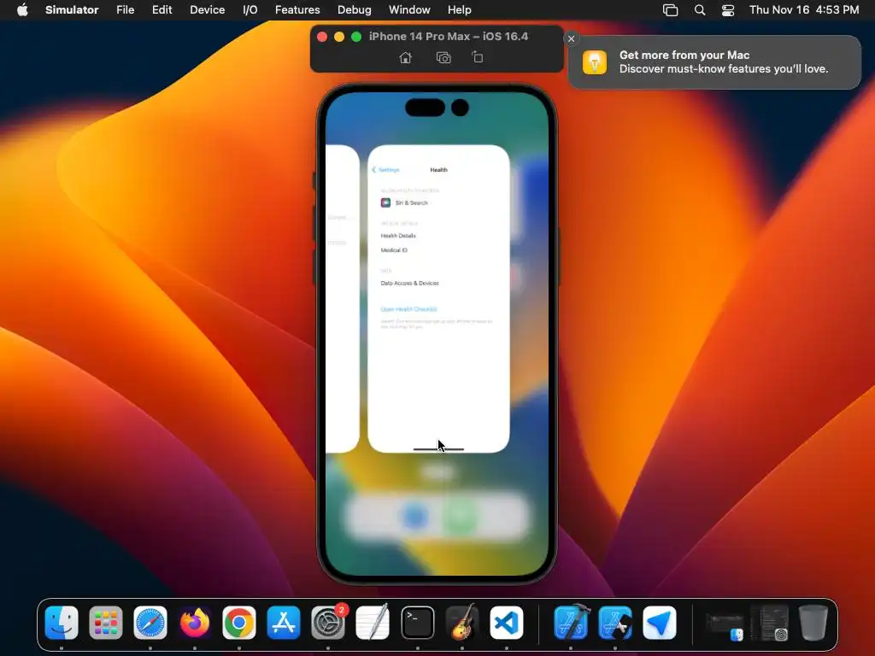Open the Apple menu
Screen dimensions: 875x656
22,9
